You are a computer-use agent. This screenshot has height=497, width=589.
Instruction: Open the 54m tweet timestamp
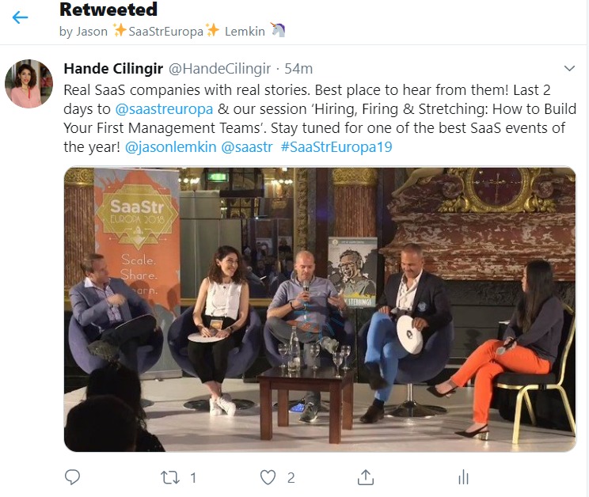point(298,68)
